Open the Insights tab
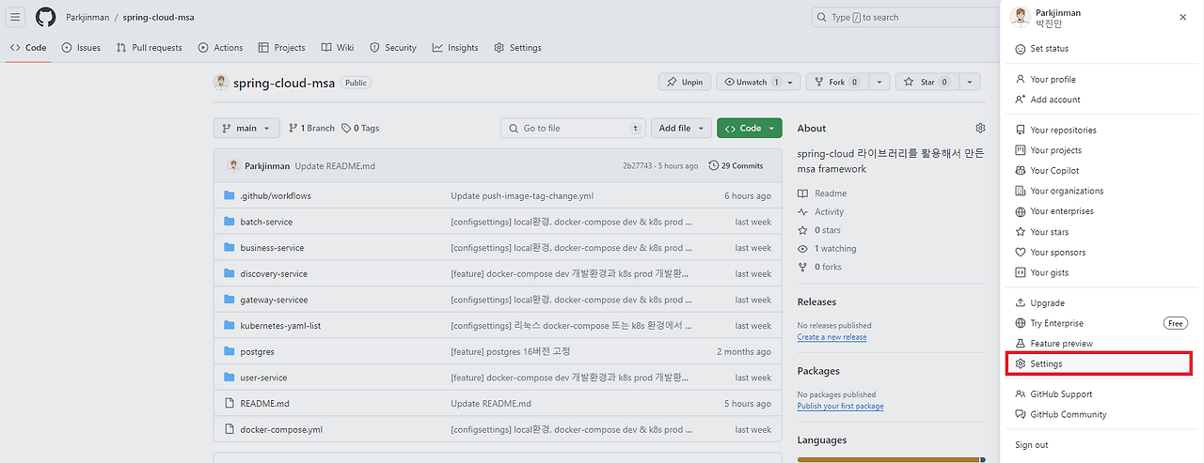Viewport: 1204px width, 463px height. (x=455, y=48)
